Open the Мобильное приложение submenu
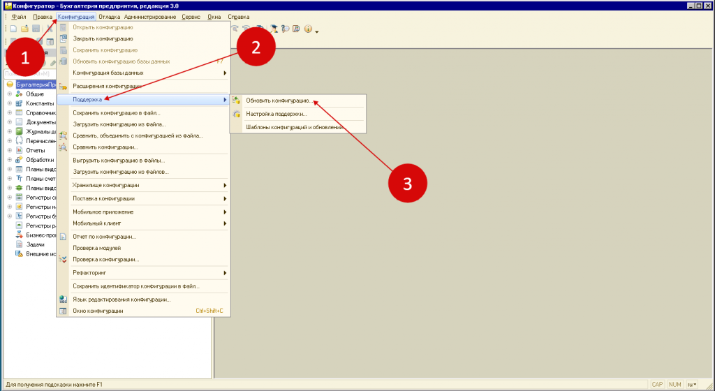The width and height of the screenshot is (715, 391). tap(144, 212)
